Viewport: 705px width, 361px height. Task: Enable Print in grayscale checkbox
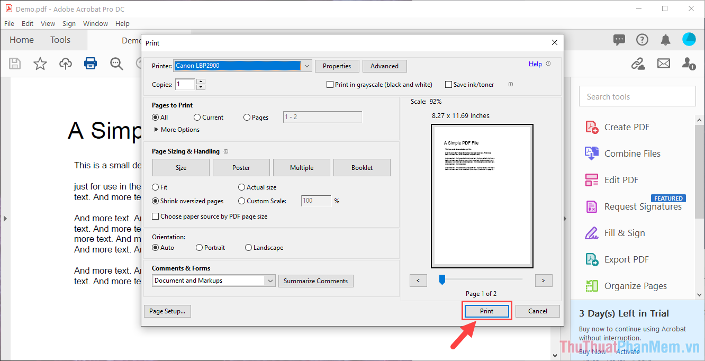pyautogui.click(x=330, y=85)
